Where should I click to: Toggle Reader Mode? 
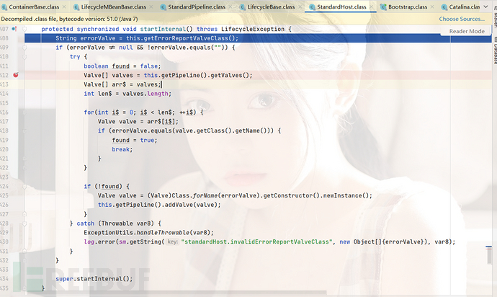coord(467,32)
